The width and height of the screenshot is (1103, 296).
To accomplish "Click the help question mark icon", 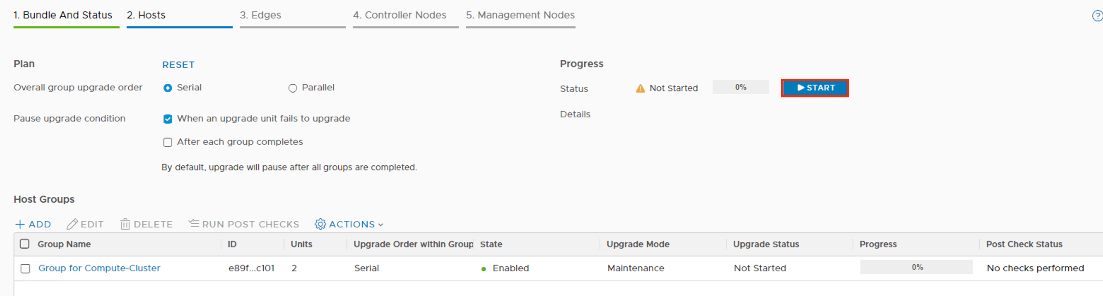I will click(1097, 16).
